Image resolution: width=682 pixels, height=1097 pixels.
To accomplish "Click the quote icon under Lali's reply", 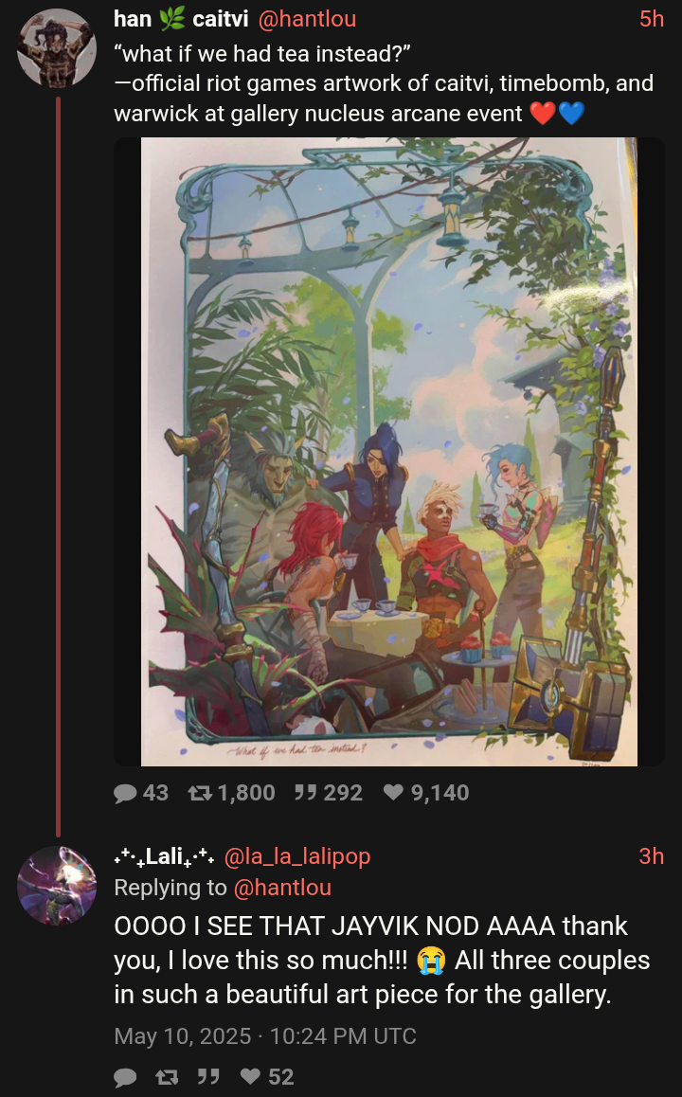I will 207,1077.
